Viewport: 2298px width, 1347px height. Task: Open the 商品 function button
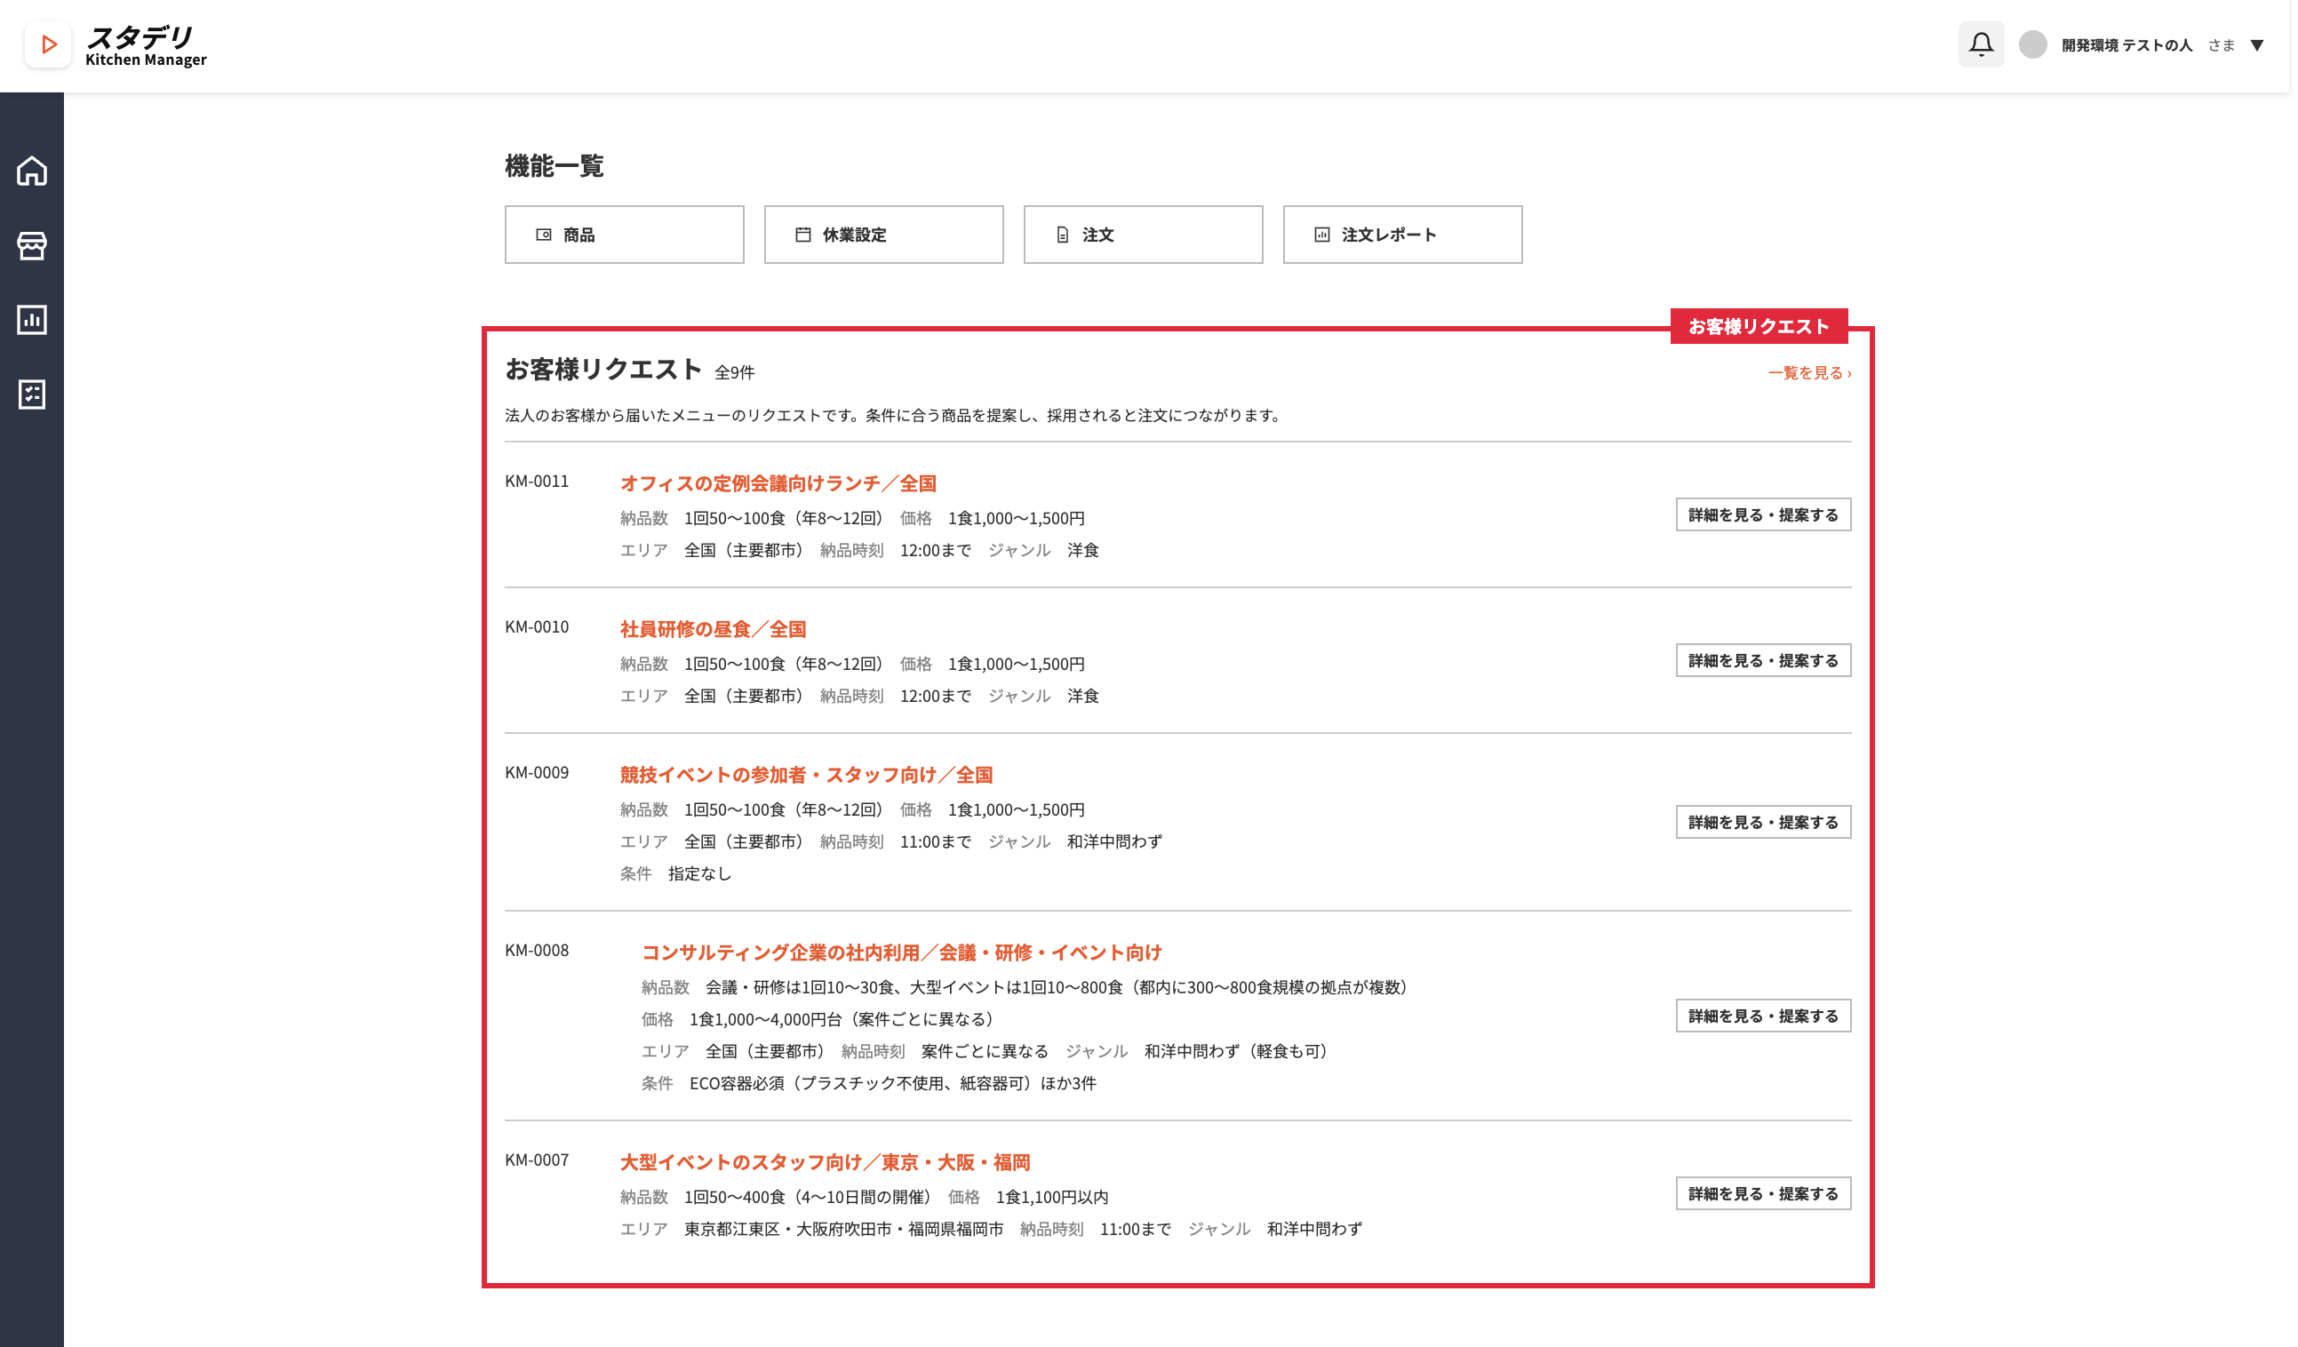(625, 235)
